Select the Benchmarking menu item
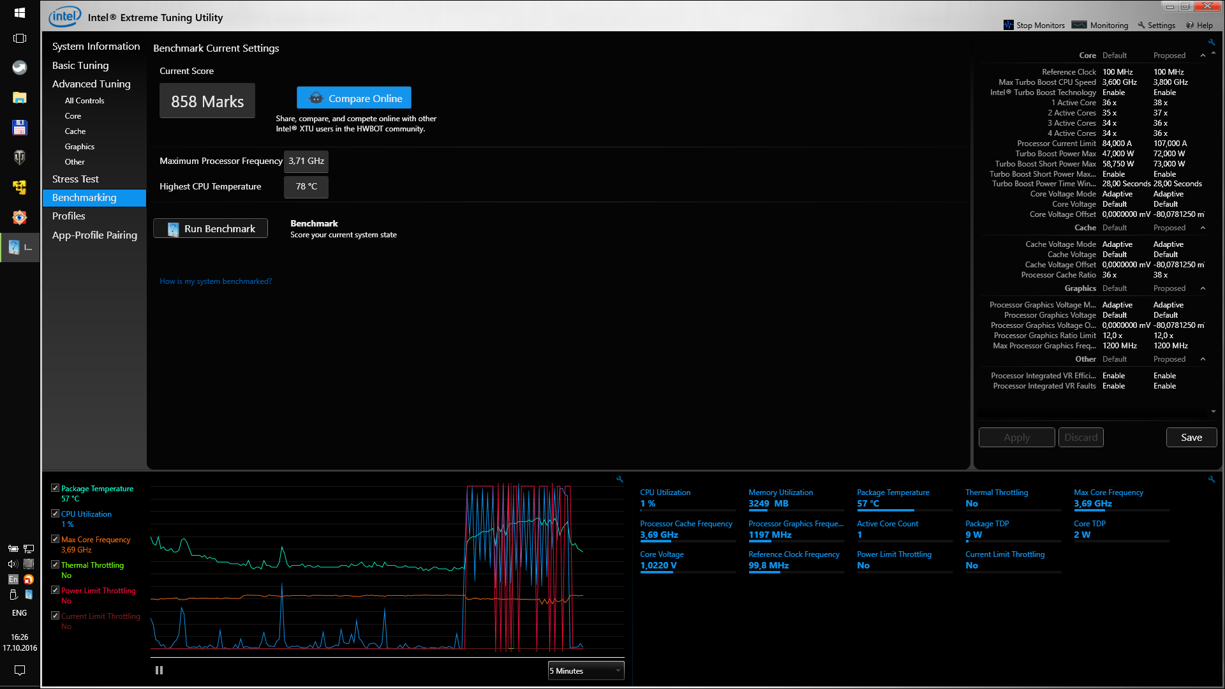 tap(94, 198)
